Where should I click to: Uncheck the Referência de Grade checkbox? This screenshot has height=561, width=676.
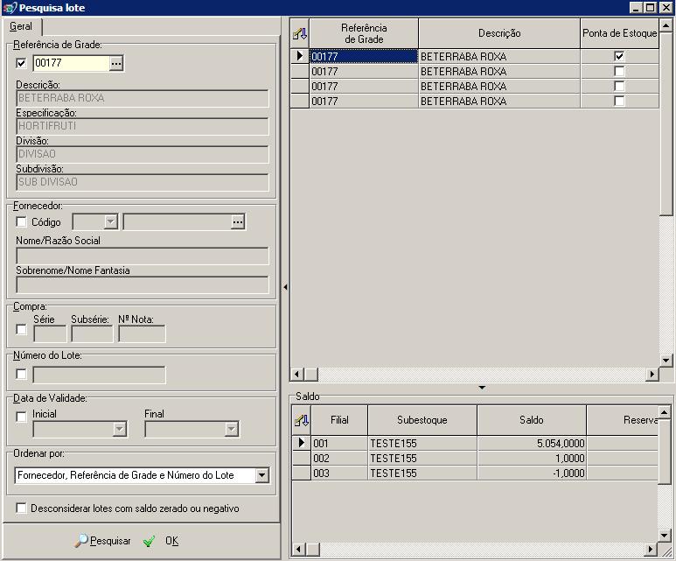[x=22, y=63]
